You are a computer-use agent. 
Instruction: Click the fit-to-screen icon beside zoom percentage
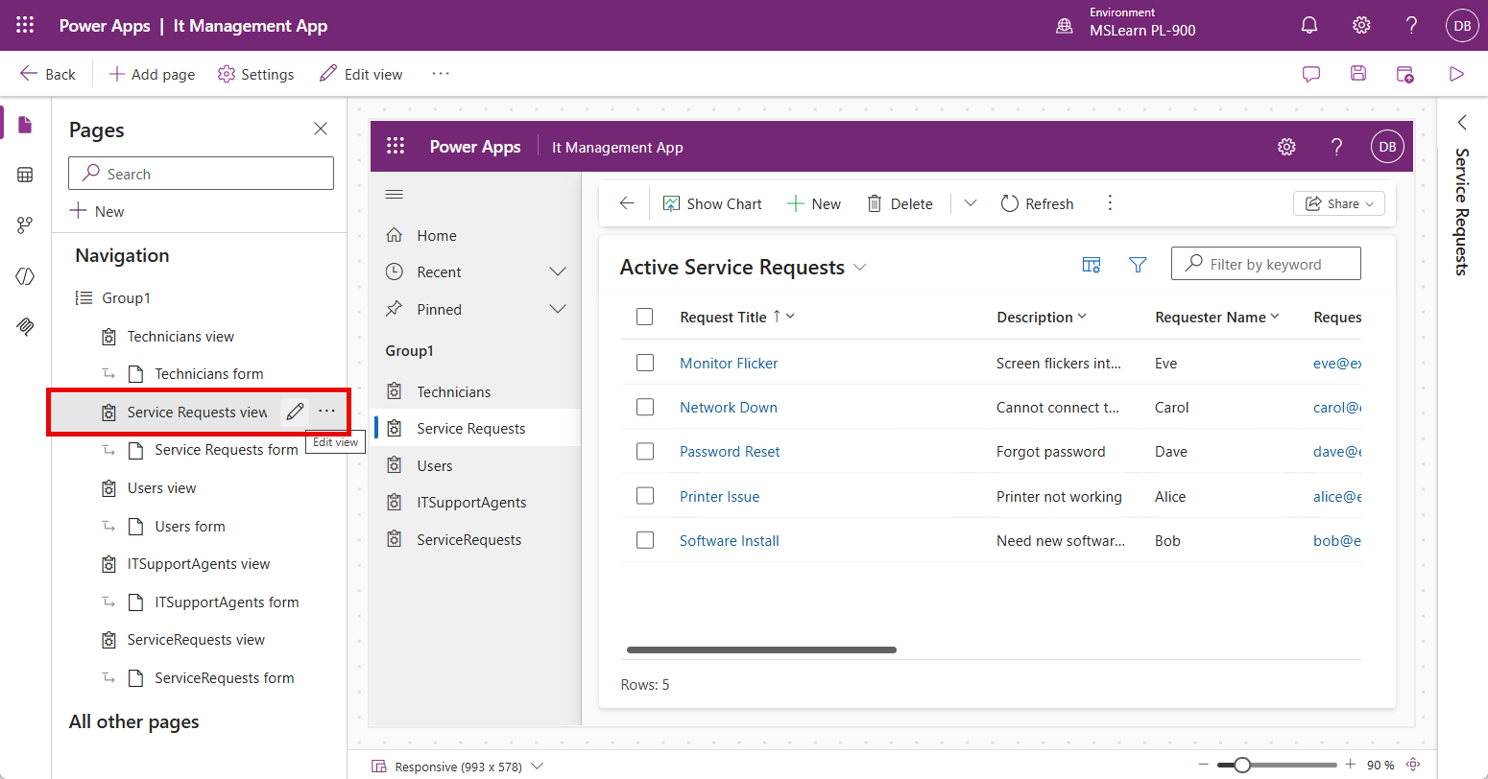click(x=1413, y=765)
